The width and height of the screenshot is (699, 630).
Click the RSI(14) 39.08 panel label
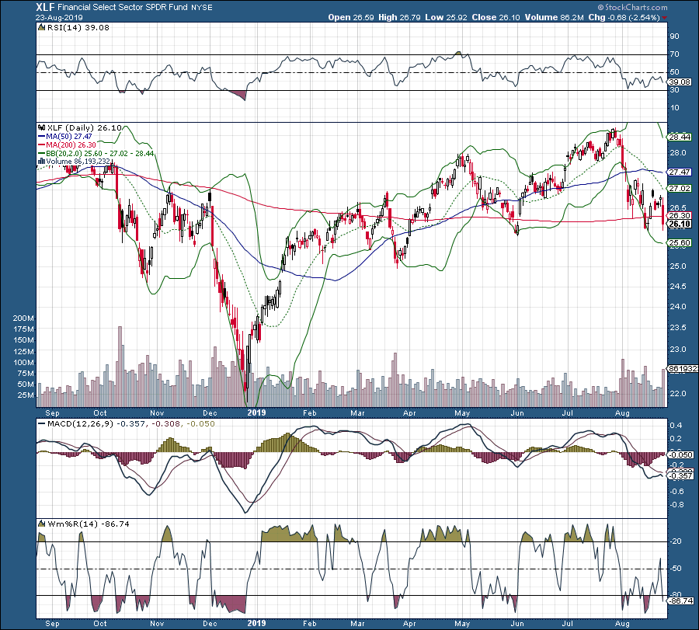pos(78,28)
